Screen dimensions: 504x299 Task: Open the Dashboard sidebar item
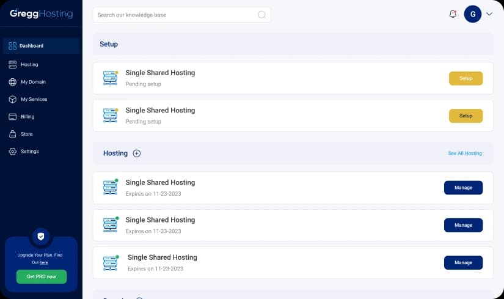click(x=41, y=46)
